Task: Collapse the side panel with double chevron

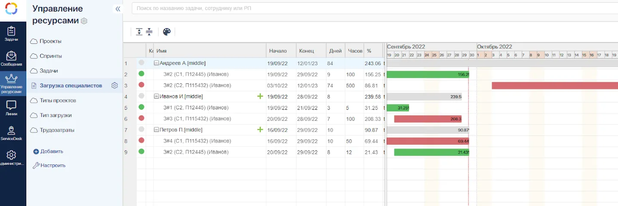Action: [x=117, y=9]
